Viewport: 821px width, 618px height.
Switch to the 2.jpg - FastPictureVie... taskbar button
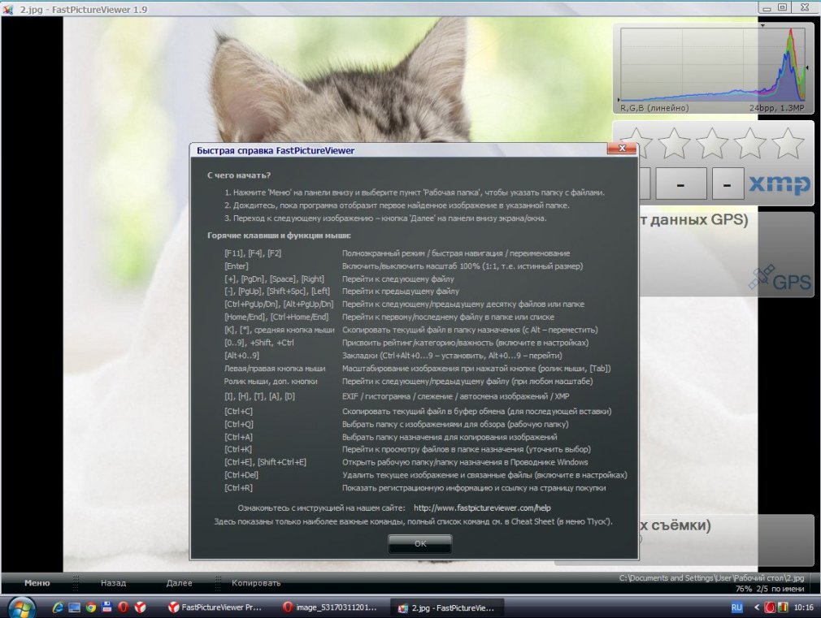pos(446,607)
